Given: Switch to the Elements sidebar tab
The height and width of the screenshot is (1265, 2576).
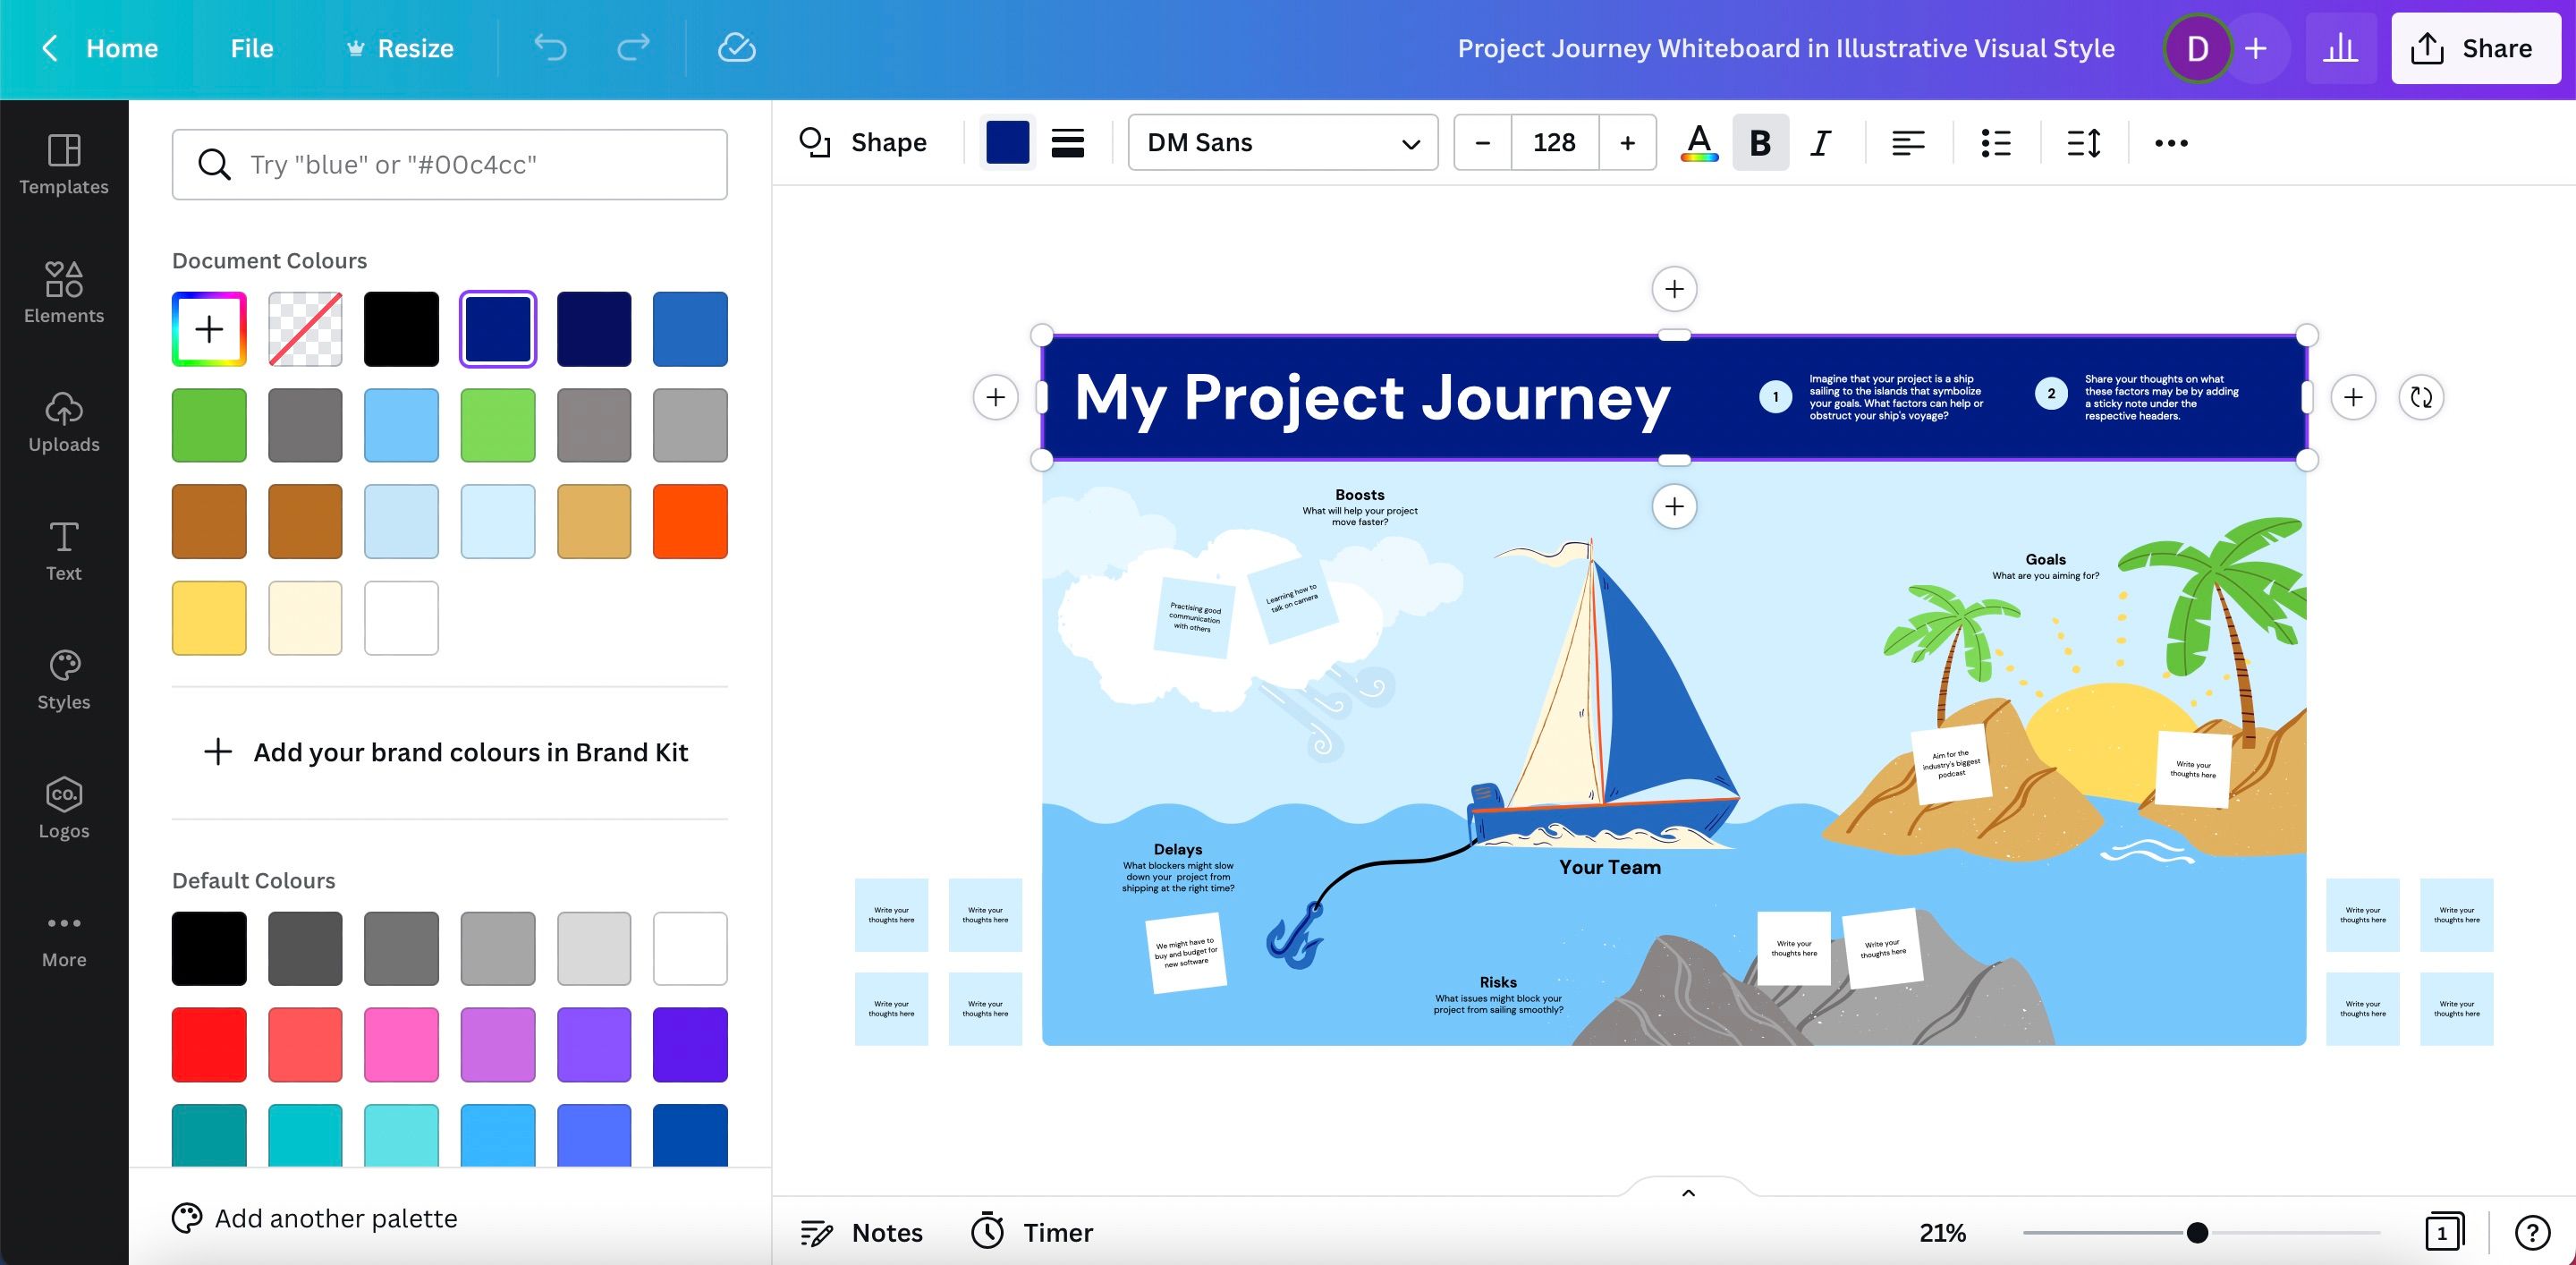Looking at the screenshot, I should click(64, 292).
